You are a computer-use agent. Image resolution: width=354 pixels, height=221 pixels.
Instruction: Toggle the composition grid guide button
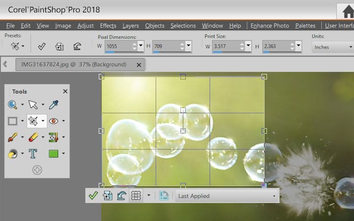click(136, 195)
